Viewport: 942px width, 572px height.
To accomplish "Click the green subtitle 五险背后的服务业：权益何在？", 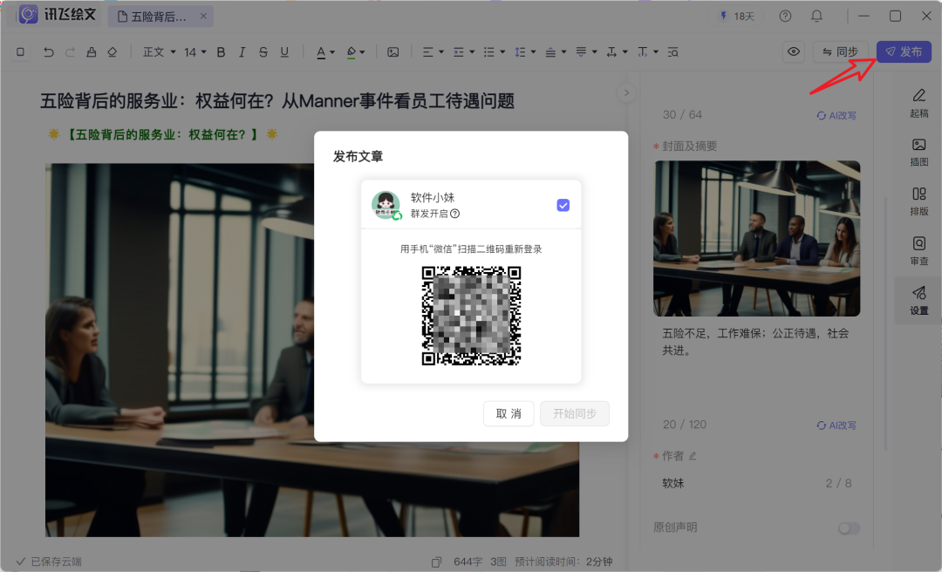I will 163,134.
